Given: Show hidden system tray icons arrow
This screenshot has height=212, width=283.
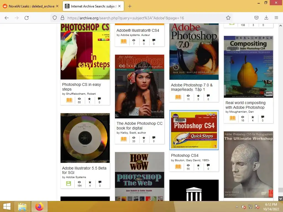Looking at the screenshot, I should pos(237,207).
